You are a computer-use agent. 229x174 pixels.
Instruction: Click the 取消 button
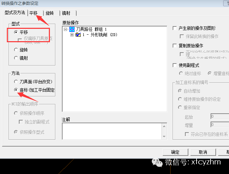[203, 152]
